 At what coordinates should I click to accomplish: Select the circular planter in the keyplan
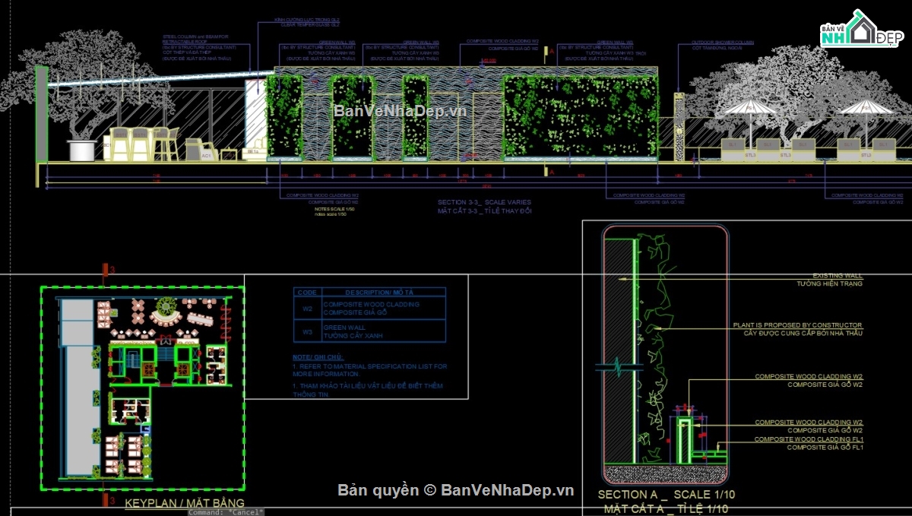164,310
